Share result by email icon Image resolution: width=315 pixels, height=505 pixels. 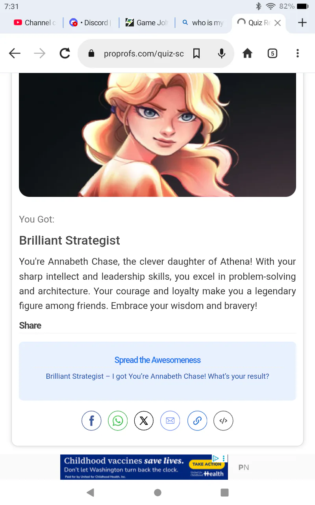(170, 421)
